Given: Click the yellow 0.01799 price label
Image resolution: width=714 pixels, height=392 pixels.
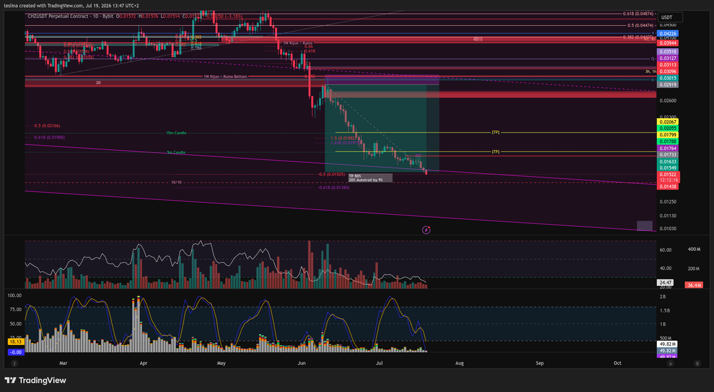Looking at the screenshot, I should point(667,135).
